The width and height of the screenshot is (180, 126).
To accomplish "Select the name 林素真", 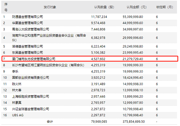I will click(17, 102).
